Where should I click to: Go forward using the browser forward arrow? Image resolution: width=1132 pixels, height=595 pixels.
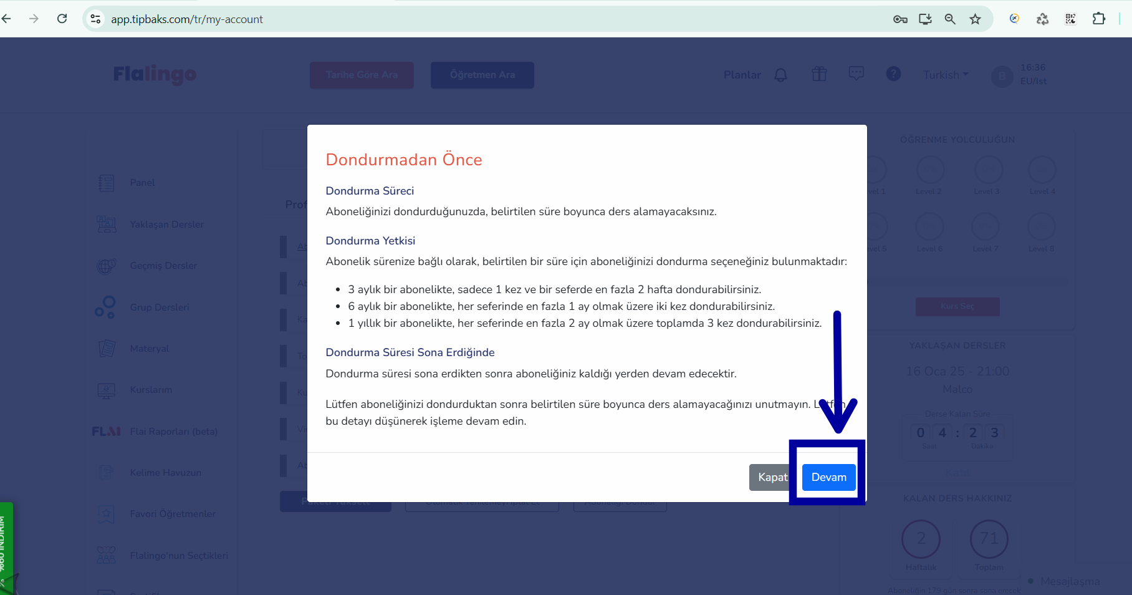pos(34,19)
